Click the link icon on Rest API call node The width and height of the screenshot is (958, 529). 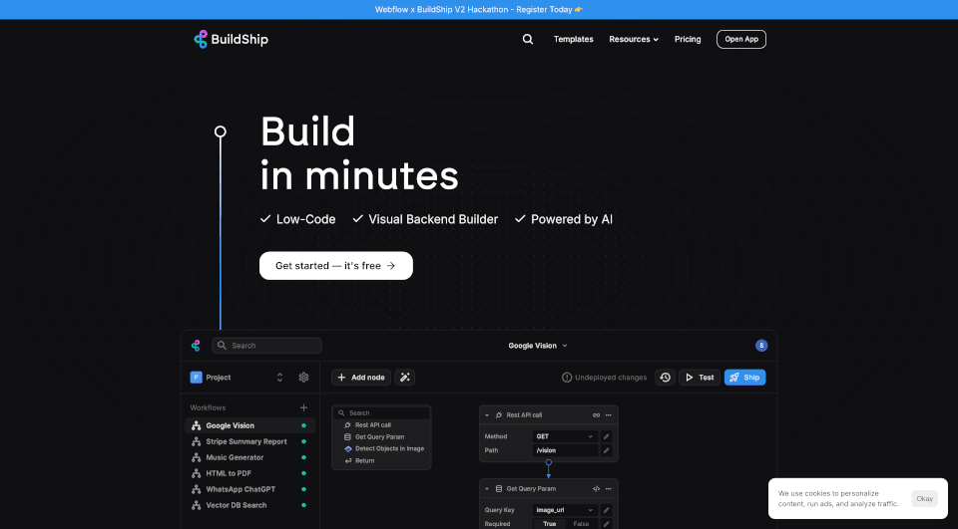[597, 414]
